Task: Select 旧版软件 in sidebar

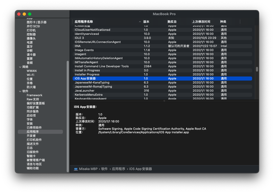Action: point(33,152)
